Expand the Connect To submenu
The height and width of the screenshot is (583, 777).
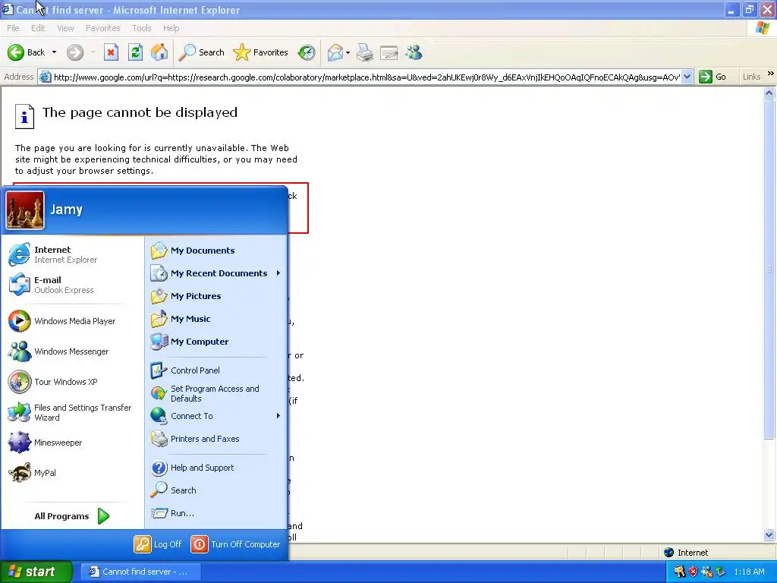(278, 416)
